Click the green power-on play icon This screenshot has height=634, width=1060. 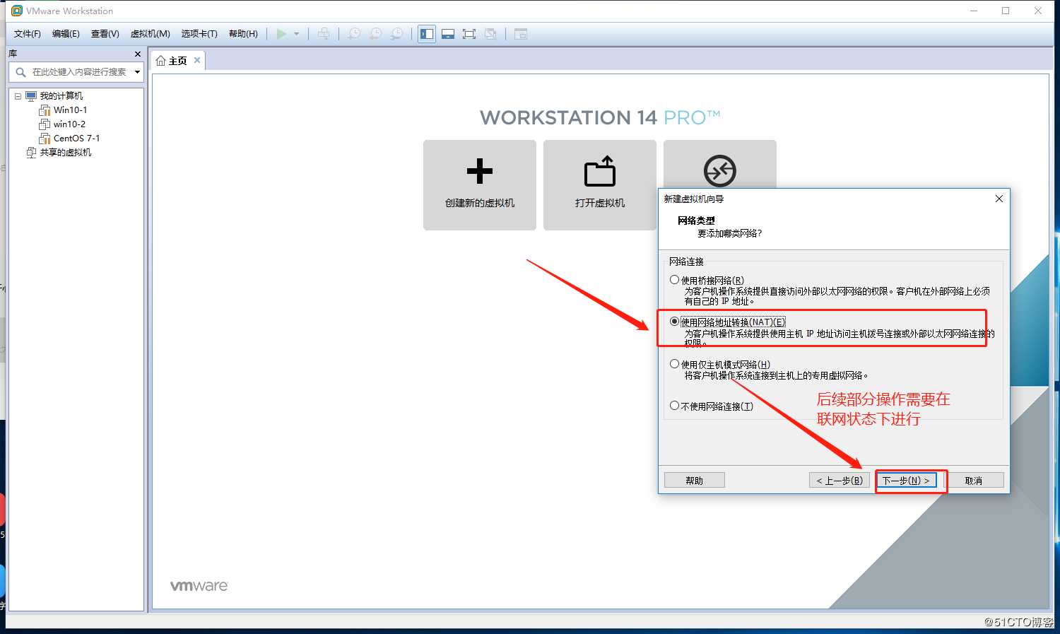pyautogui.click(x=281, y=34)
